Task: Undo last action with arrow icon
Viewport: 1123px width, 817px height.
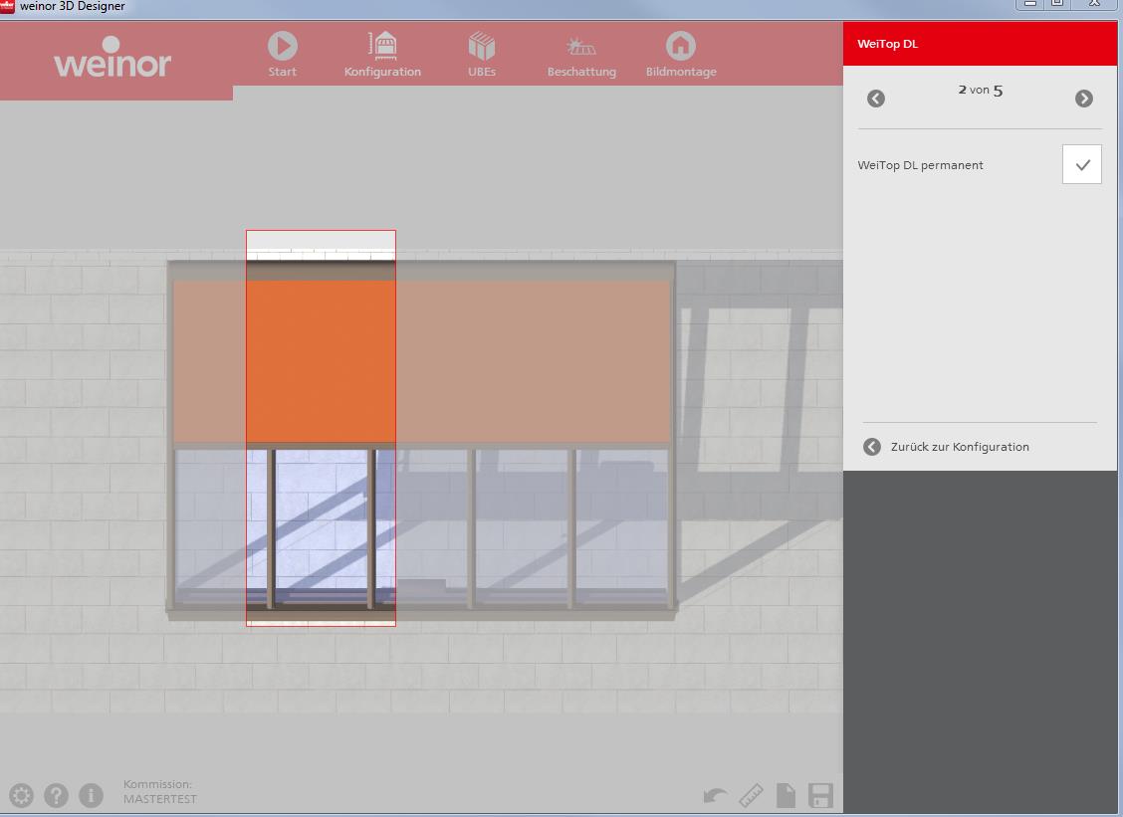Action: 715,795
